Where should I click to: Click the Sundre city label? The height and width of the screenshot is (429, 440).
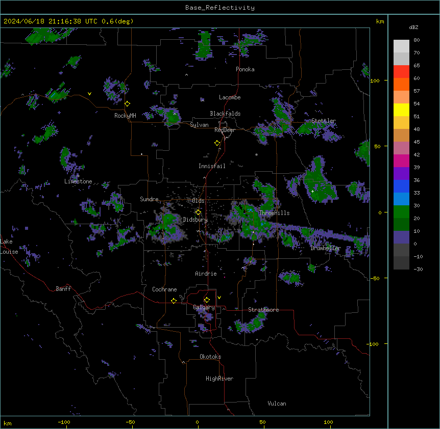149,199
